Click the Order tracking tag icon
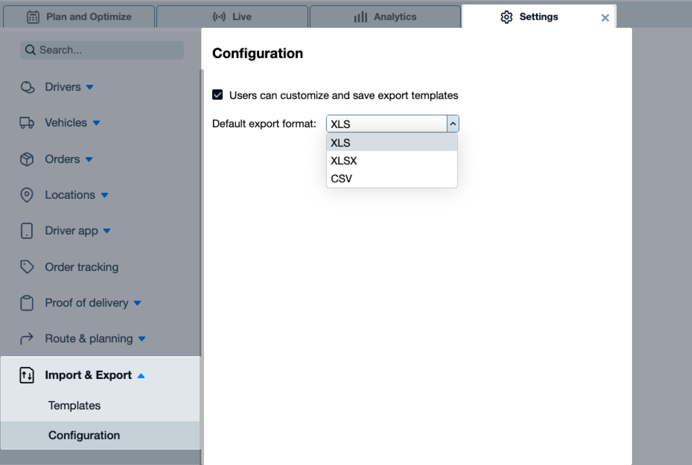The width and height of the screenshot is (692, 465). coord(27,267)
